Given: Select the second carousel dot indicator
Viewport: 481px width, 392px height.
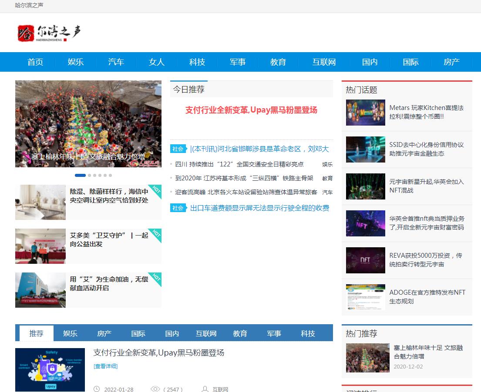Looking at the screenshot, I should (90, 176).
